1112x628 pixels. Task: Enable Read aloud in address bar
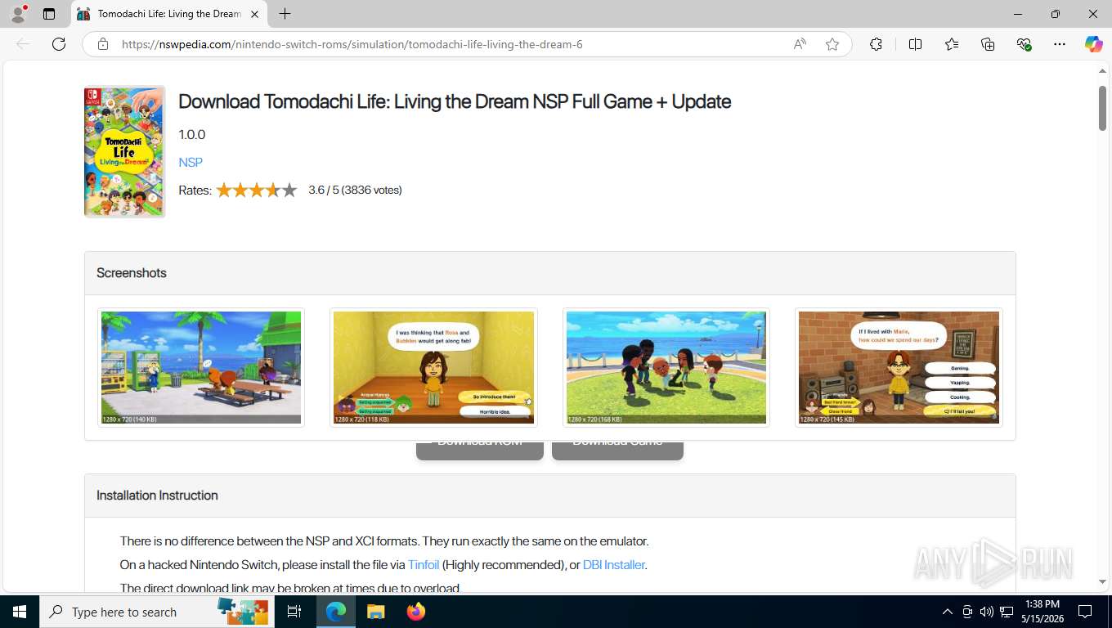(800, 44)
